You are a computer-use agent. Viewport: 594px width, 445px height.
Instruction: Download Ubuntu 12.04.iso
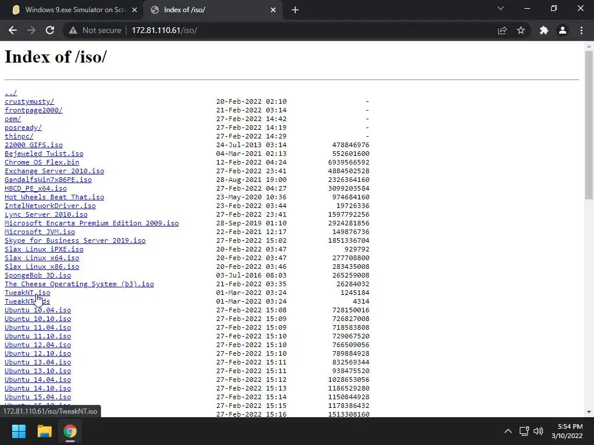pos(38,345)
